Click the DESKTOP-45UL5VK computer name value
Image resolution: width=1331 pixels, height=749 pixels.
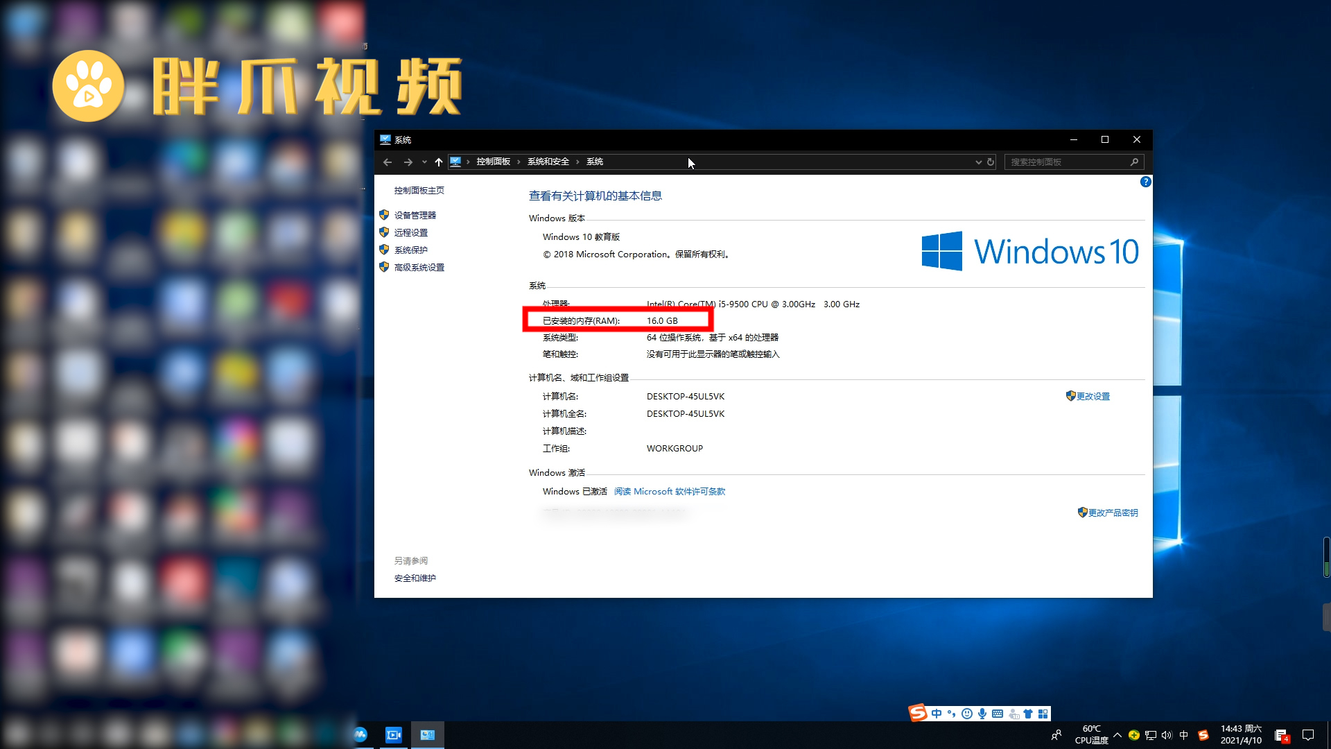coord(686,397)
